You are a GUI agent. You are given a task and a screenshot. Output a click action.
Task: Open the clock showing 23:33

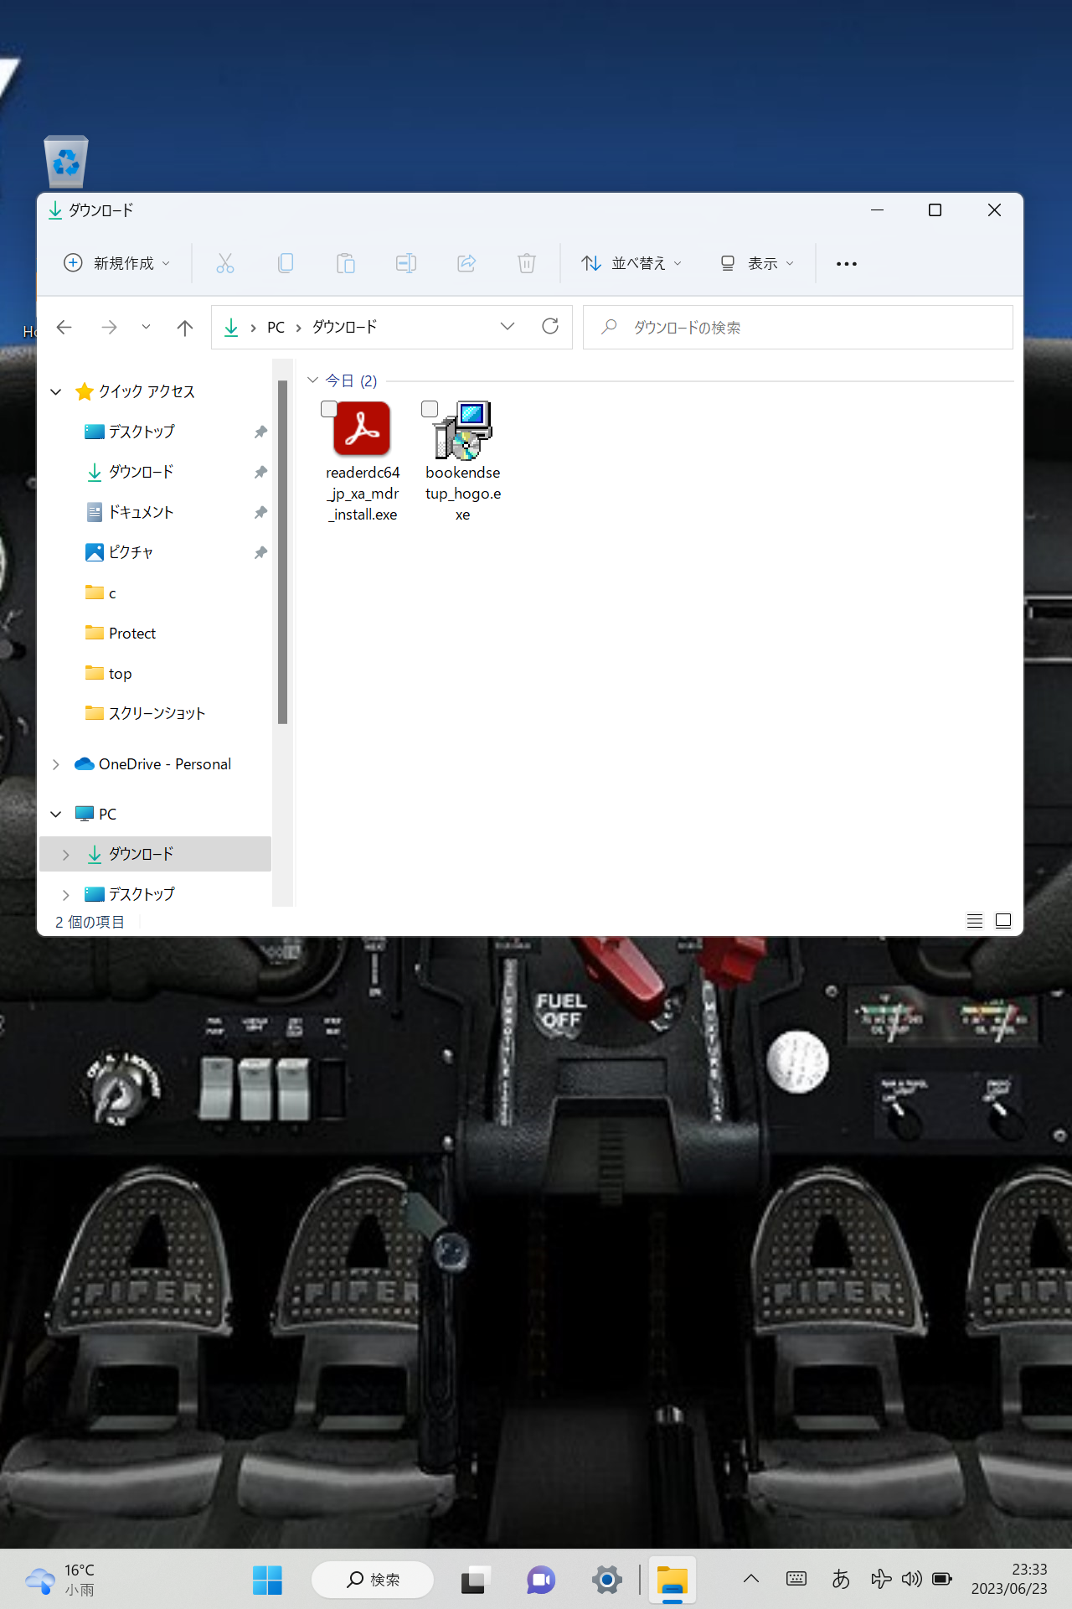(x=1009, y=1579)
